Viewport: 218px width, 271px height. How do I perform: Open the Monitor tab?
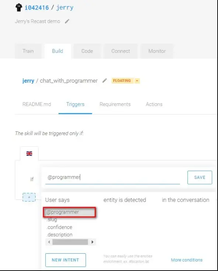(x=157, y=51)
